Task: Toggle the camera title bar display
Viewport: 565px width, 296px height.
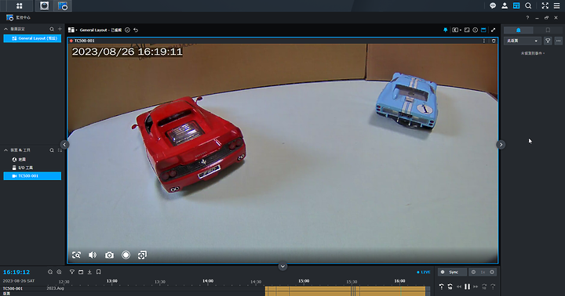Action: click(x=483, y=31)
